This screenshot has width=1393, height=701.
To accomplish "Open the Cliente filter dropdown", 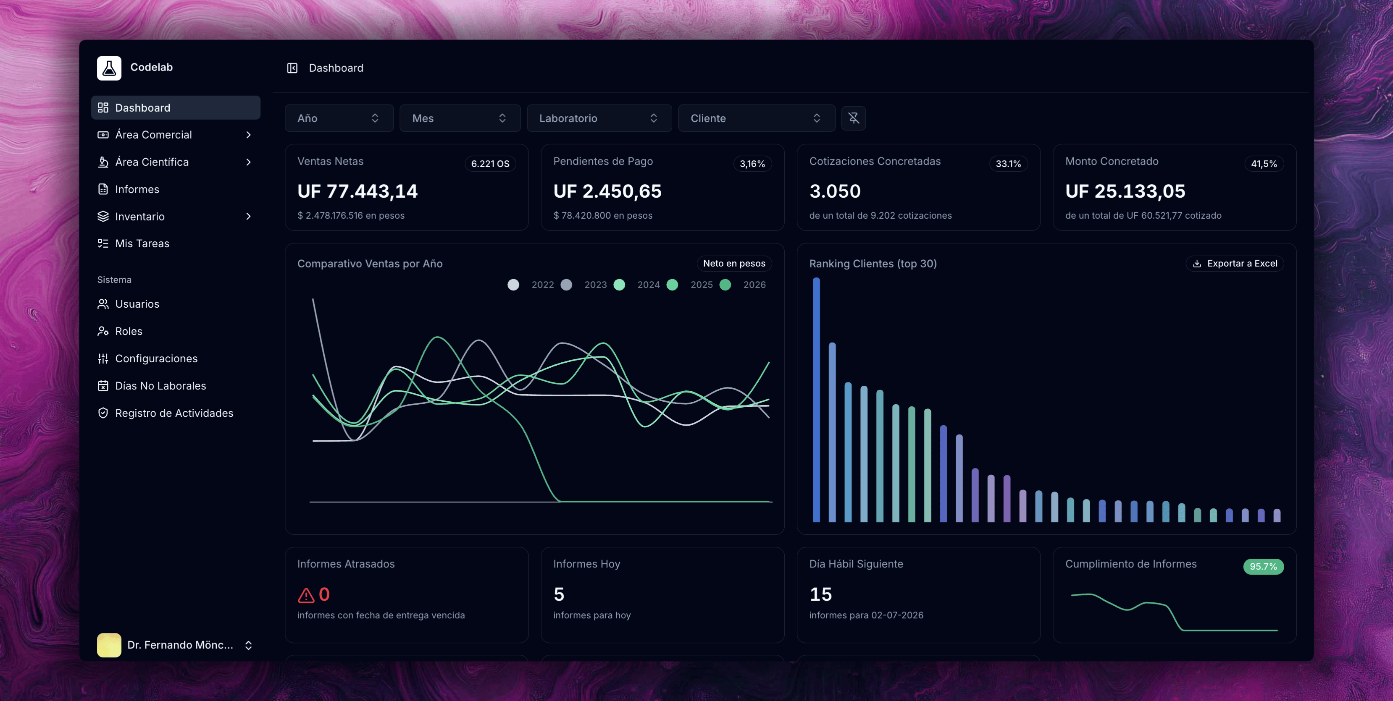I will point(757,118).
